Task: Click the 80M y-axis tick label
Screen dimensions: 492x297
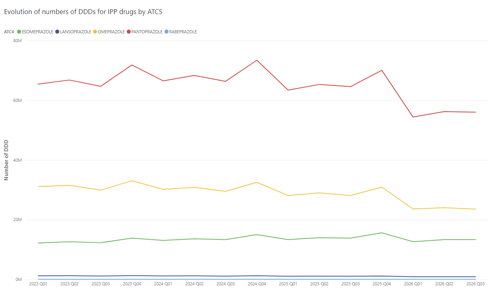Action: click(17, 41)
